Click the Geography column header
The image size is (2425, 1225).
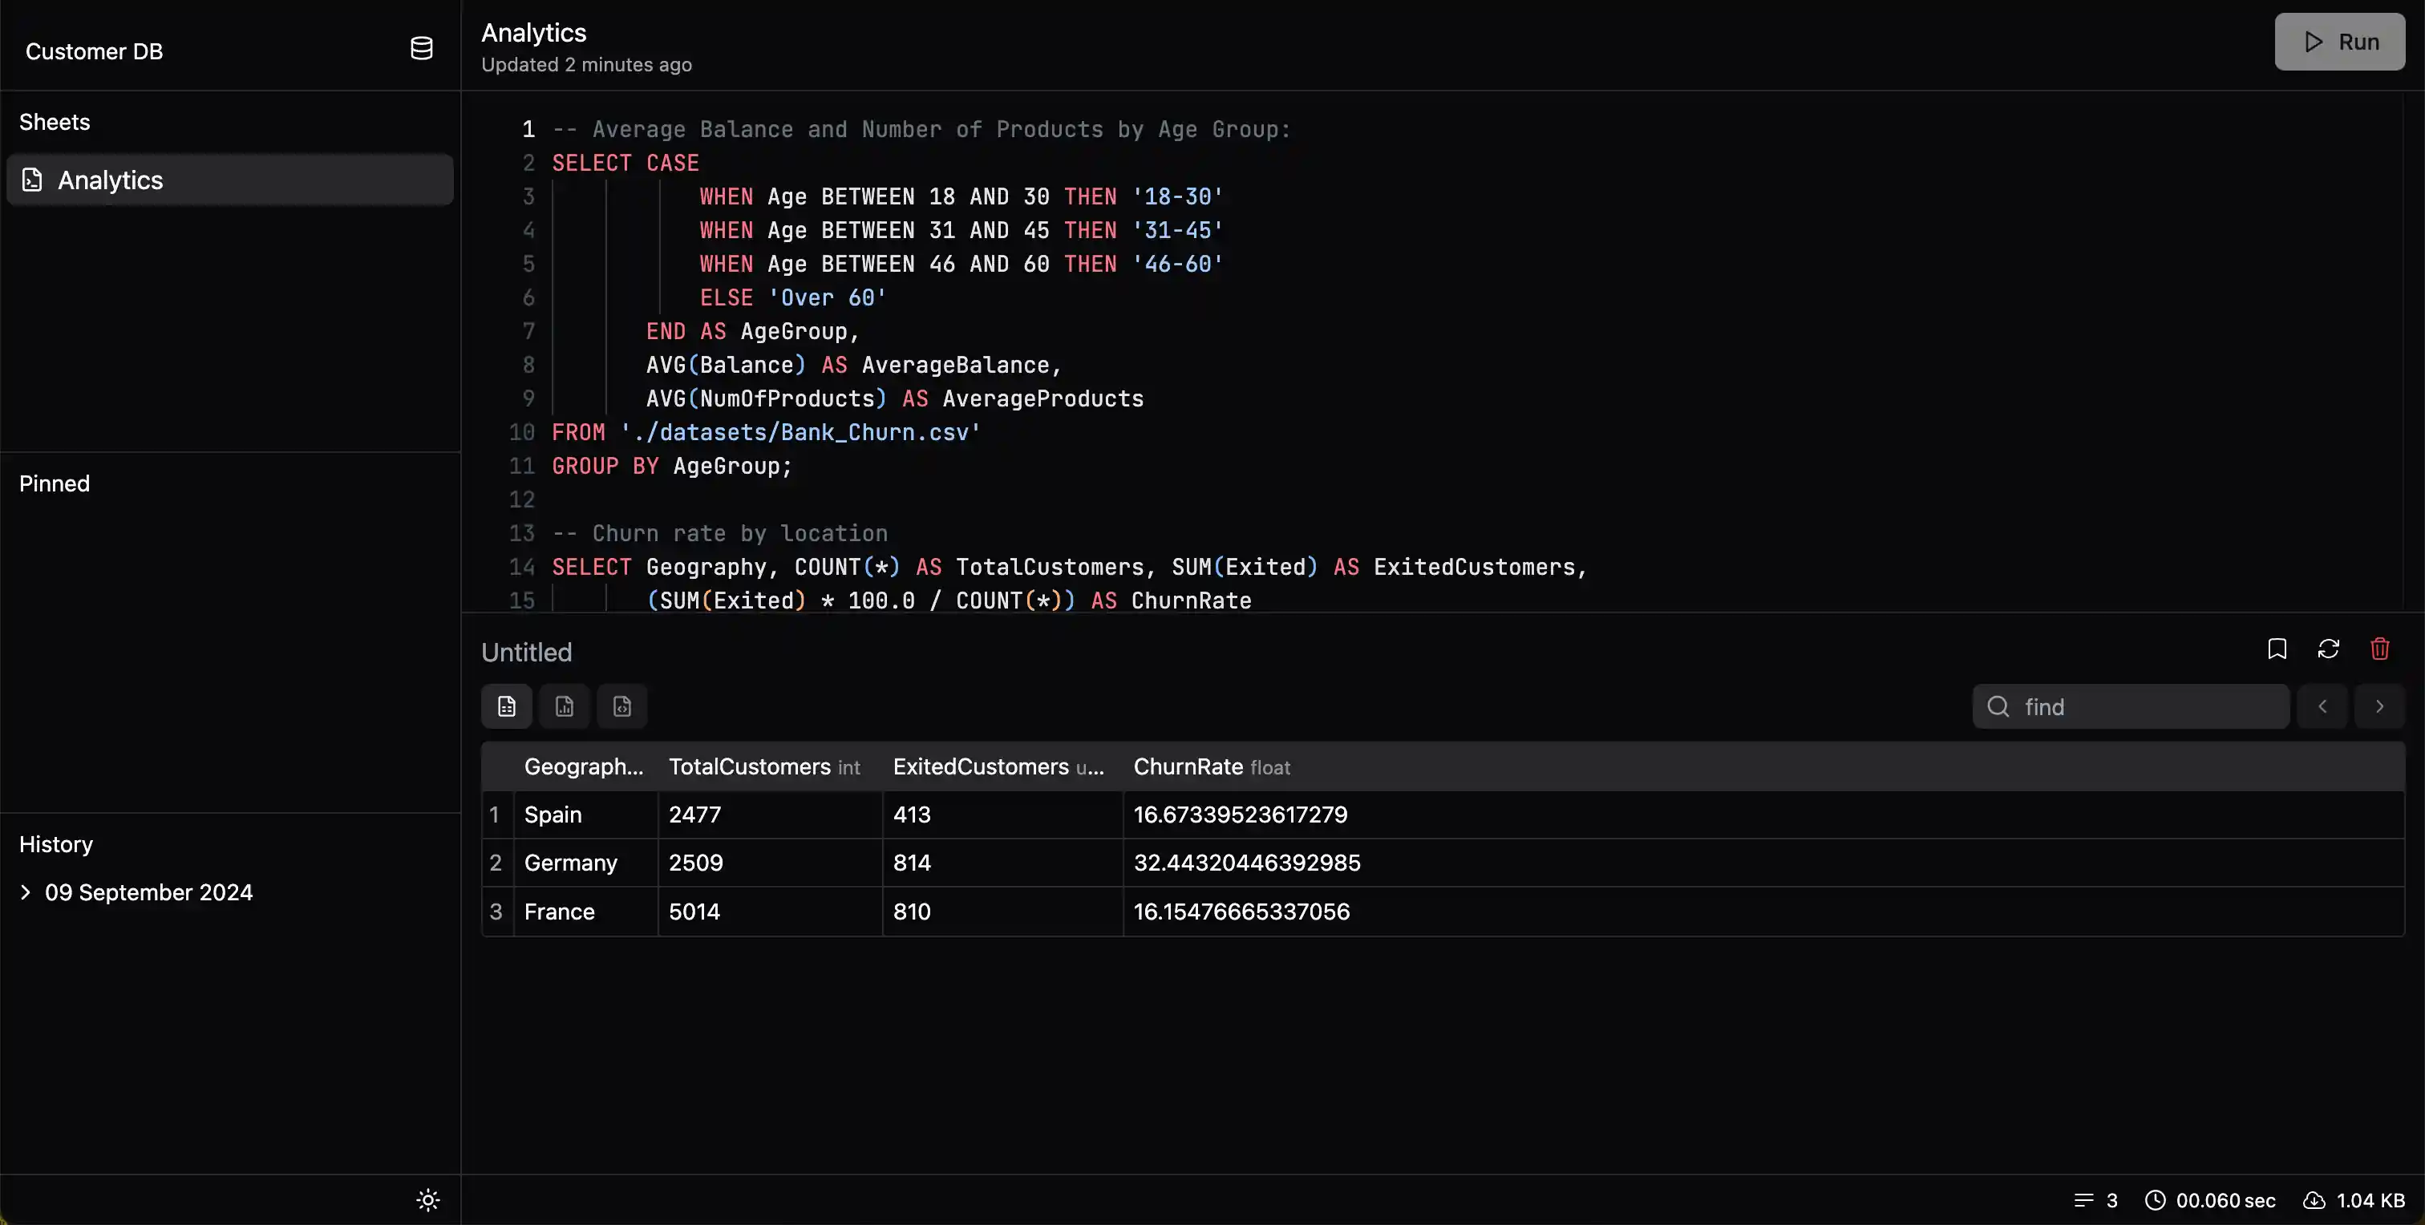584,766
